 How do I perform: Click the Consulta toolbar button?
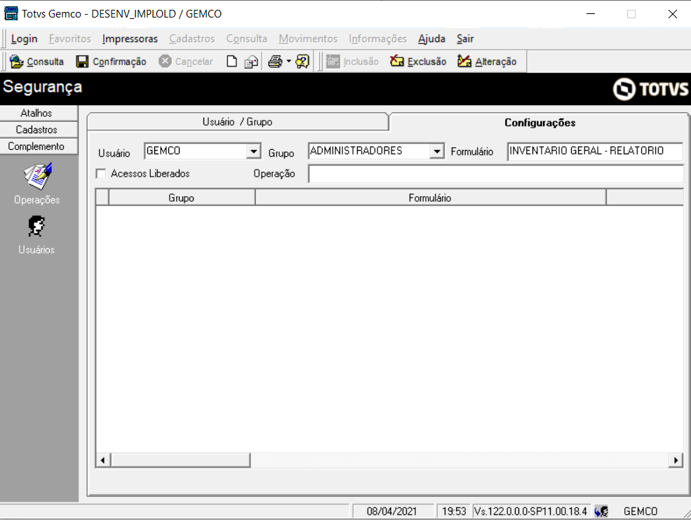[36, 61]
